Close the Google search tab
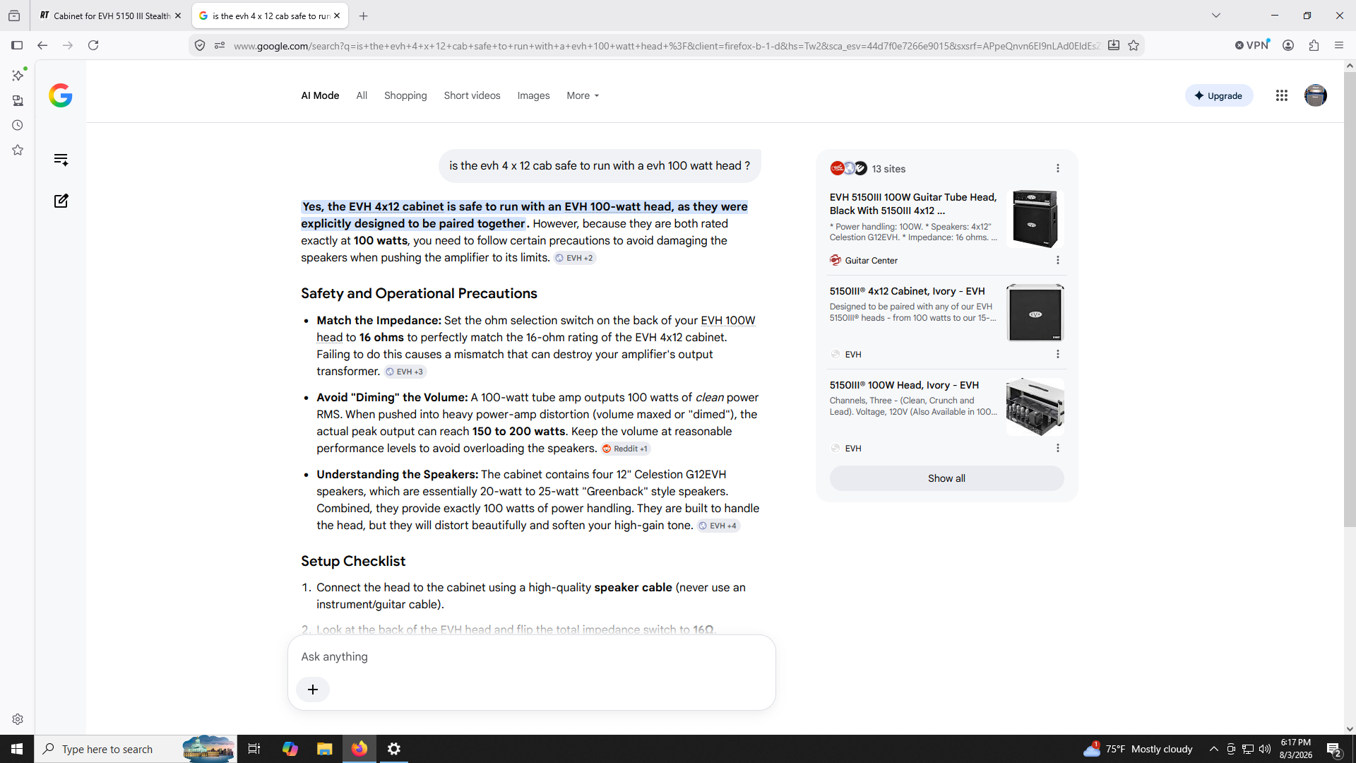The height and width of the screenshot is (763, 1356). point(337,16)
